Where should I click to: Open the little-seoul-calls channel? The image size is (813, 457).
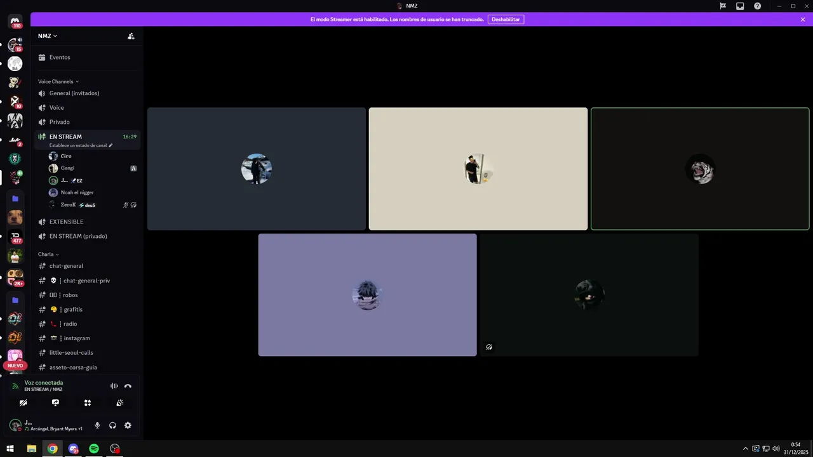(87, 353)
